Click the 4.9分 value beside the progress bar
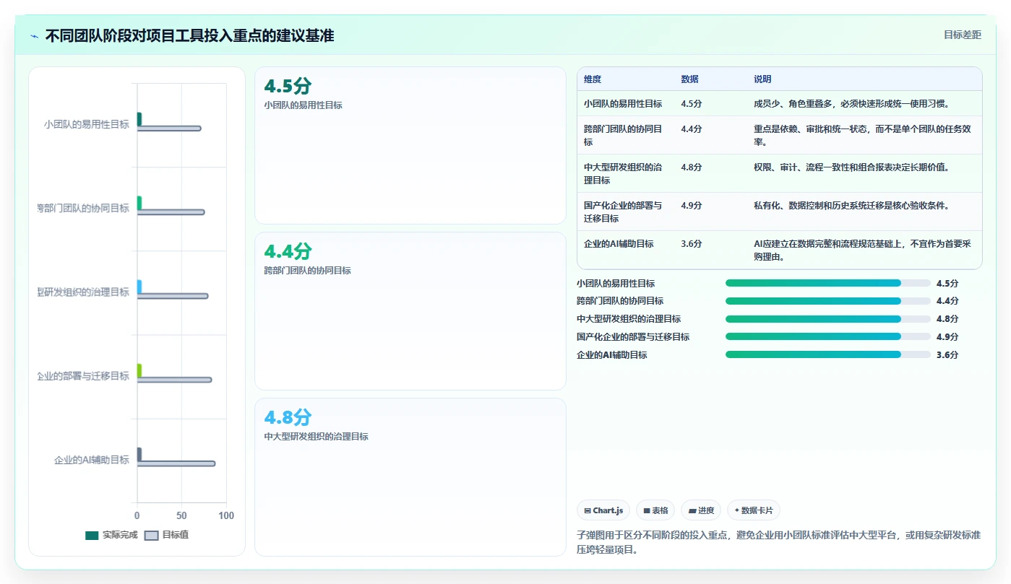The width and height of the screenshot is (1011, 584). tap(947, 337)
